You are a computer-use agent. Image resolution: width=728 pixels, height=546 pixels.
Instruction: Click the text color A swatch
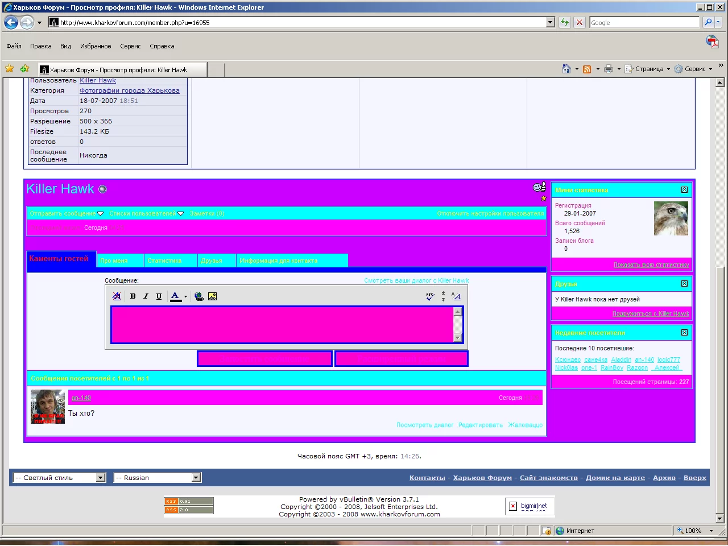click(x=175, y=296)
